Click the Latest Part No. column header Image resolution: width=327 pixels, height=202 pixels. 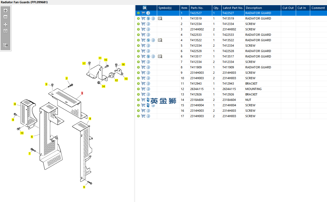click(233, 8)
